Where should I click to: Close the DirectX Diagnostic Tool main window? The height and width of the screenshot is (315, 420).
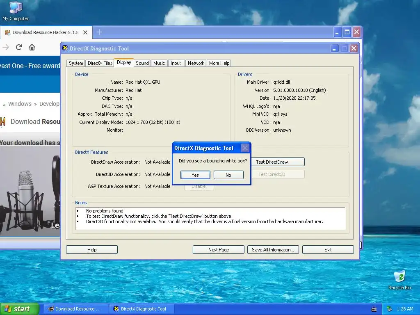[x=354, y=48]
